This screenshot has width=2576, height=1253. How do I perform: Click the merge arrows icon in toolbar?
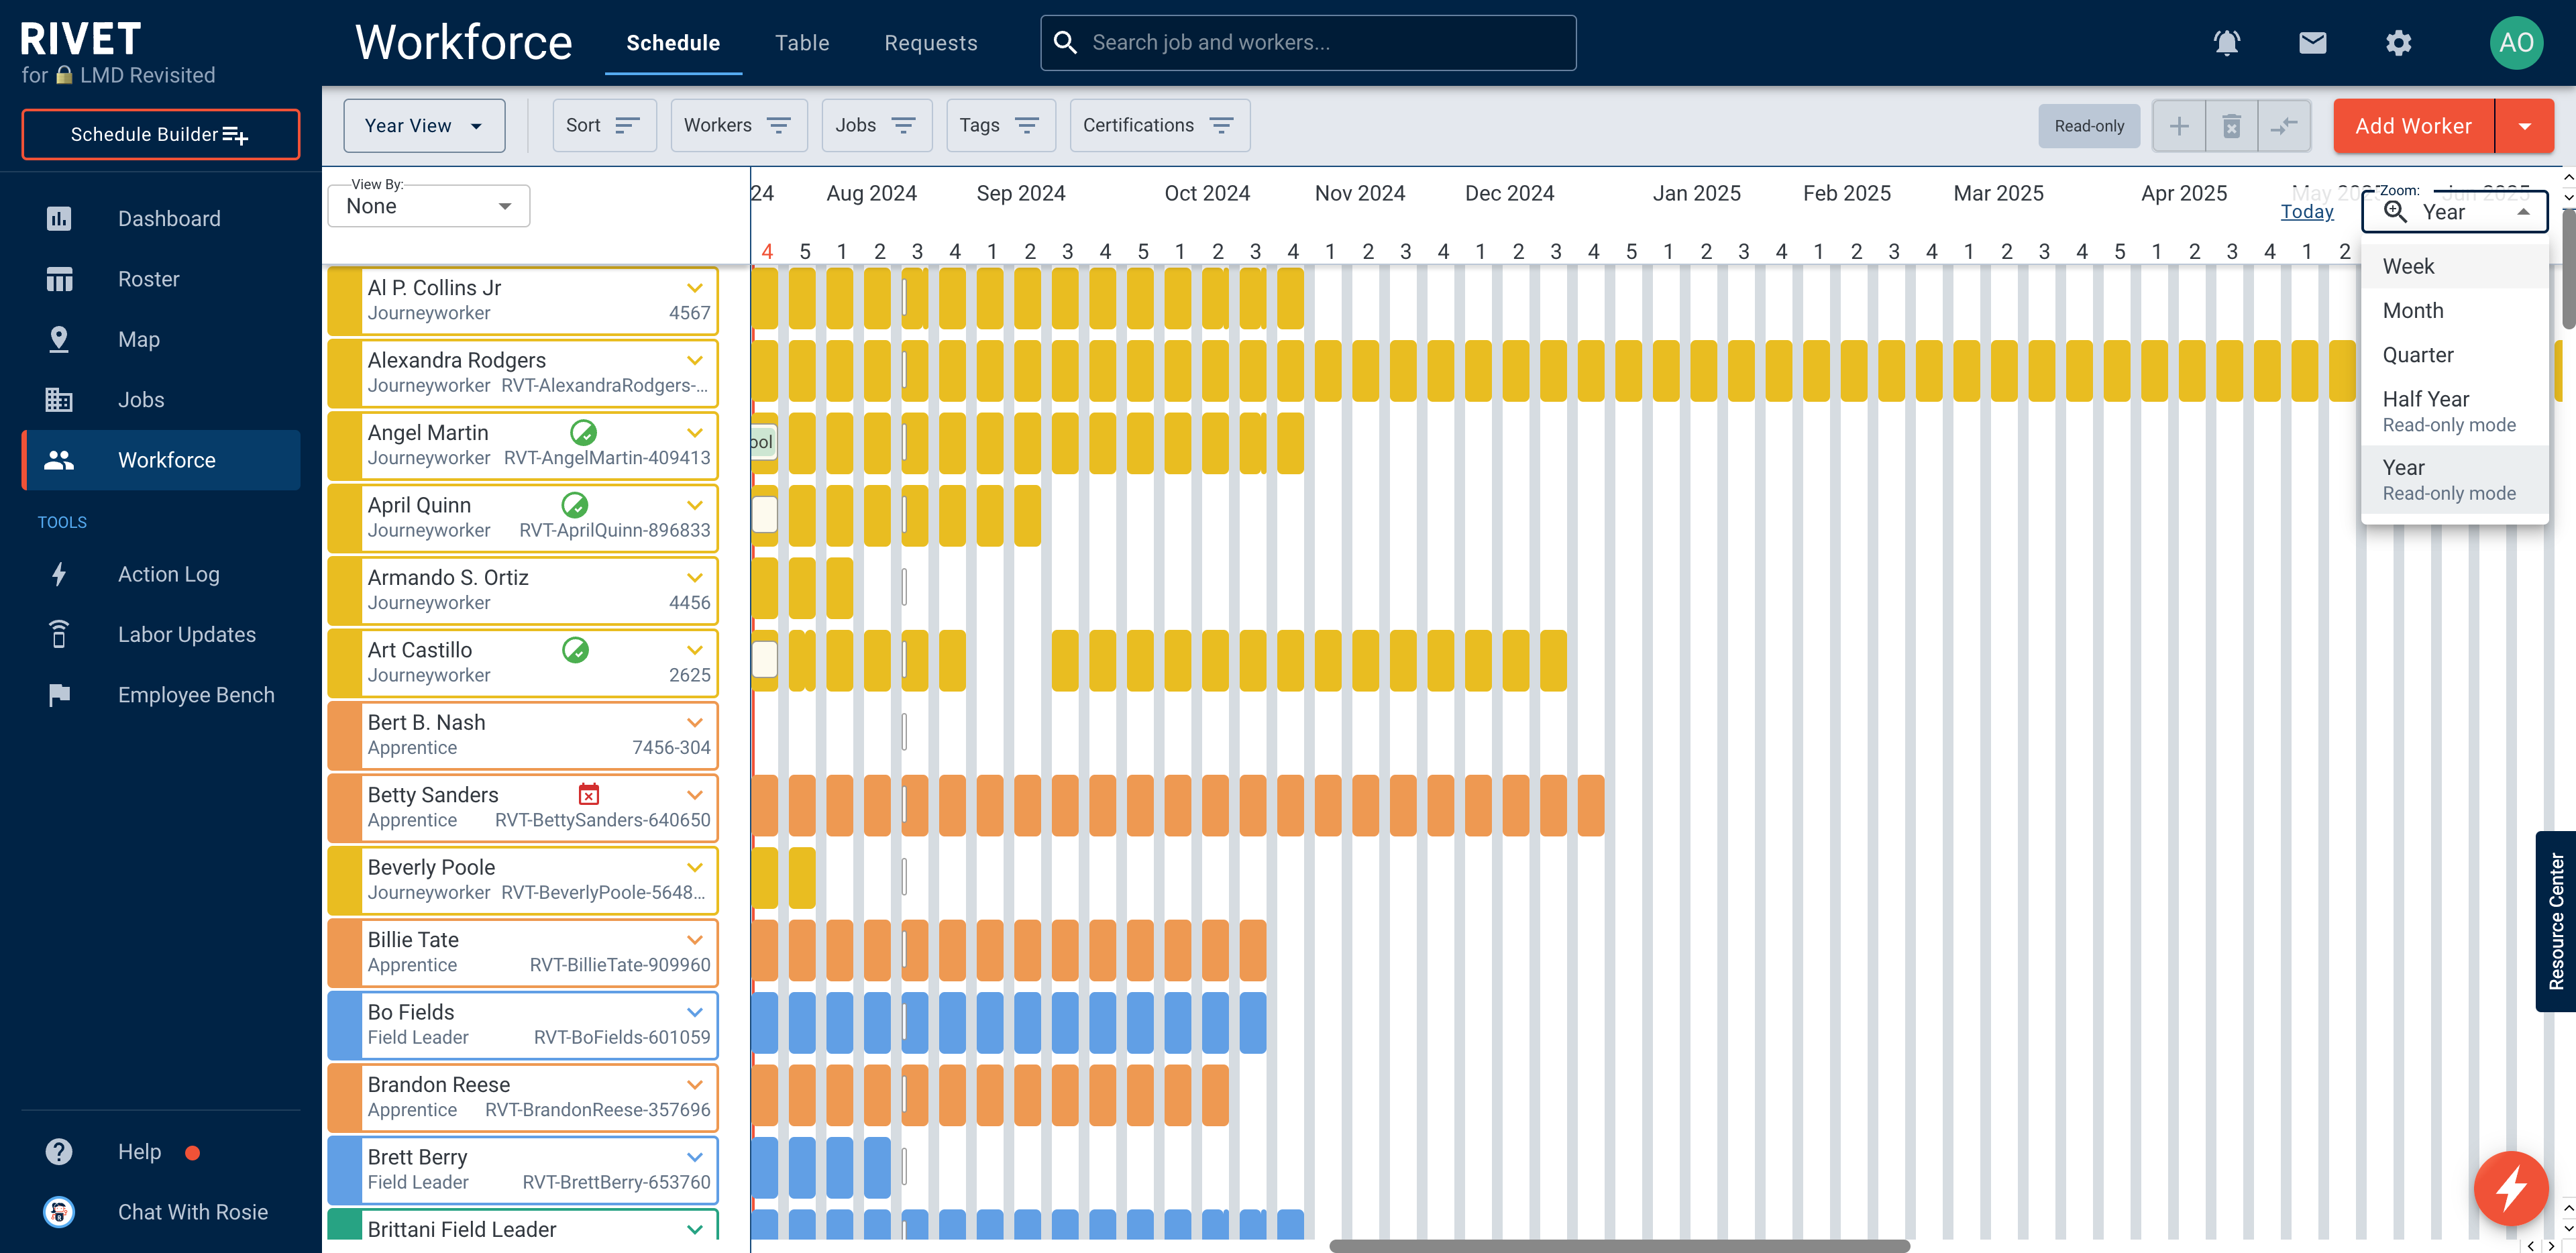(x=2284, y=126)
